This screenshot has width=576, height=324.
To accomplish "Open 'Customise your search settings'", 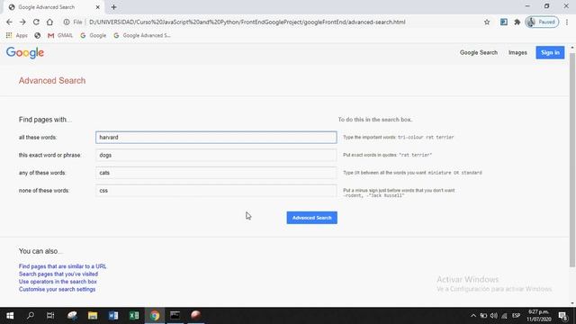I will (57, 290).
